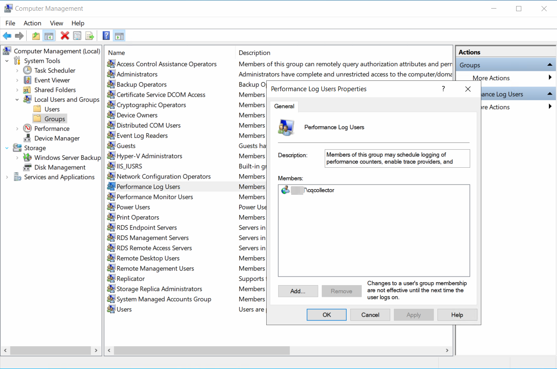Expand the Event Viewer node
Viewport: 557px width, 369px height.
(x=17, y=80)
